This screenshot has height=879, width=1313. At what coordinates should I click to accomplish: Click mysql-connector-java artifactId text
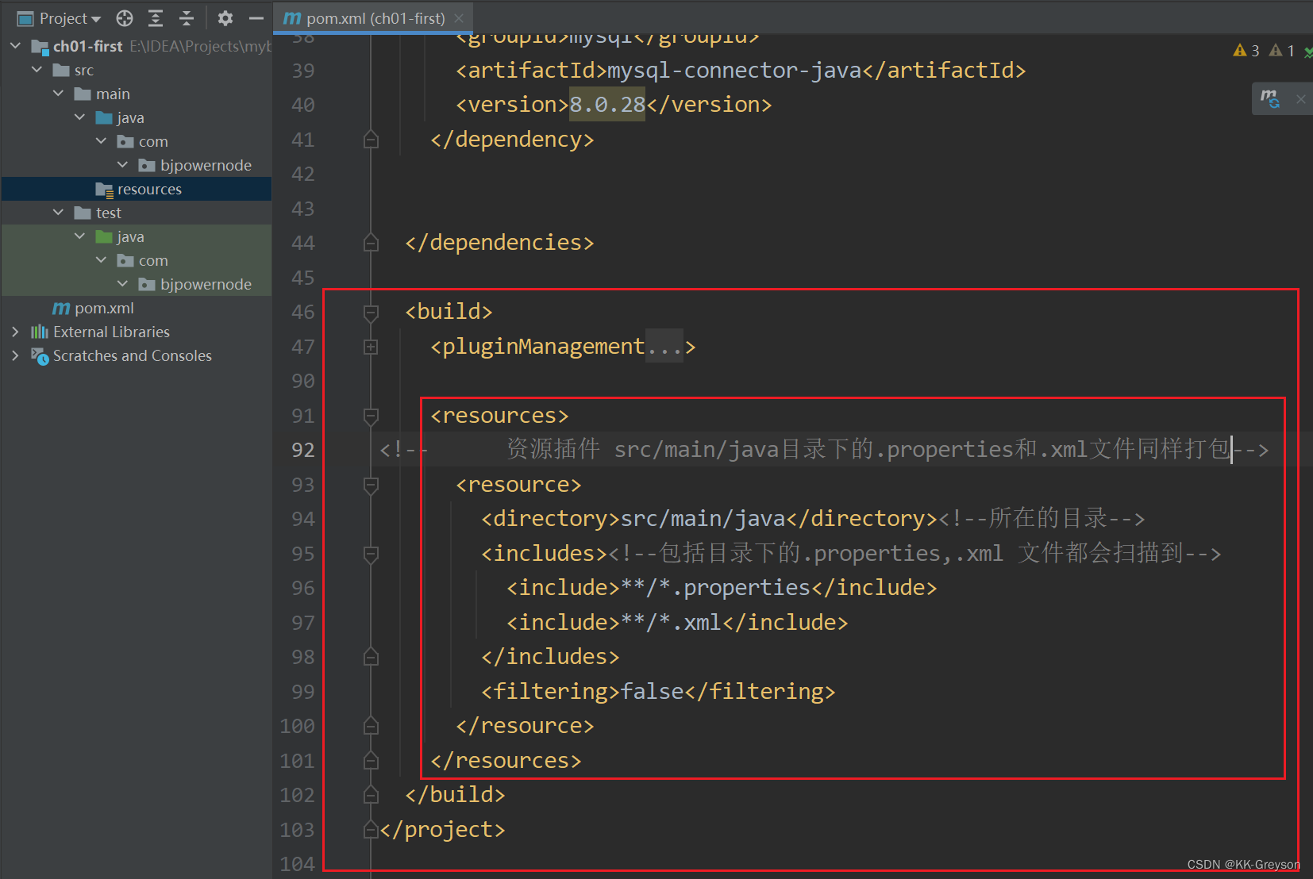(734, 71)
